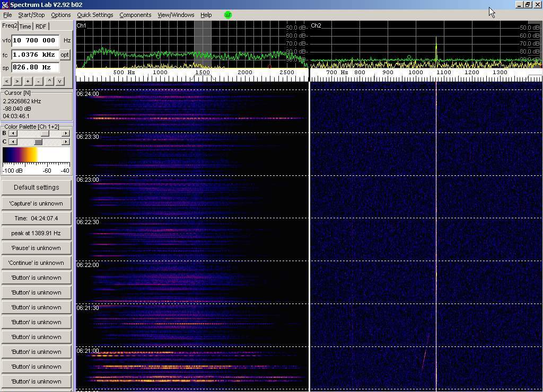Image resolution: width=543 pixels, height=392 pixels.
Task: Click the 'opt' button beside fc field
Action: (65, 55)
